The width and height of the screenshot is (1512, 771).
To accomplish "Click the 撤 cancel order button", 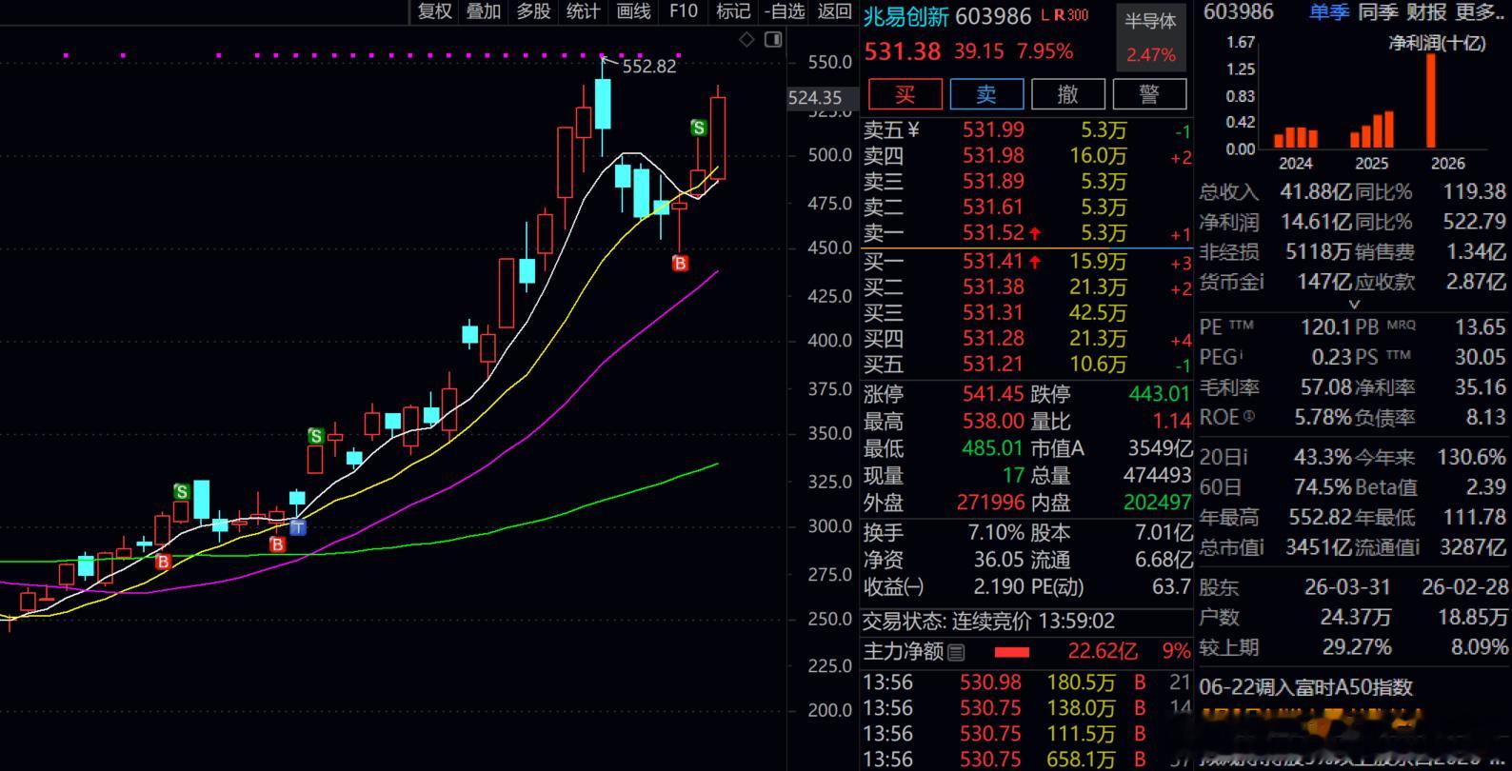I will (x=1068, y=94).
